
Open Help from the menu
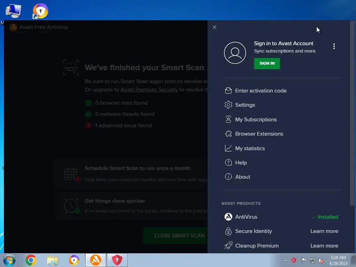point(241,163)
